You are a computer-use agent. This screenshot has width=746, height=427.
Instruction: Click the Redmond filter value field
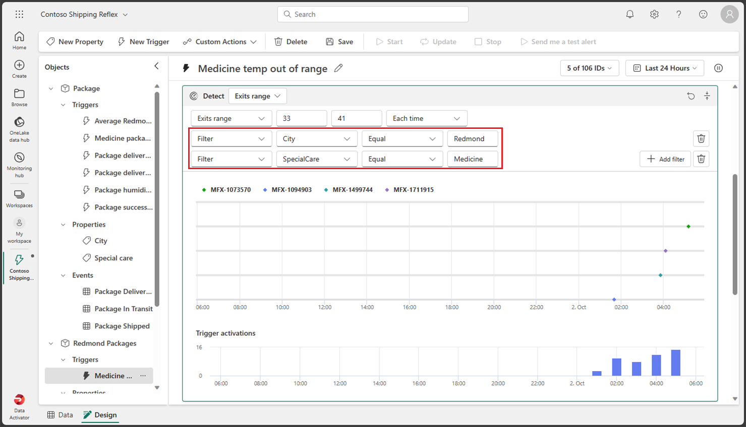pyautogui.click(x=473, y=138)
